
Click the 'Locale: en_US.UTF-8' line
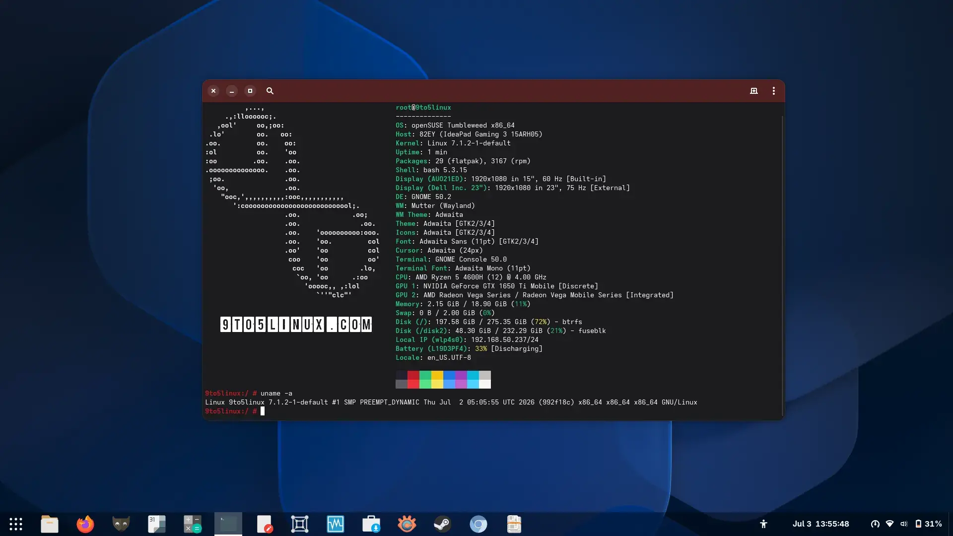pyautogui.click(x=433, y=358)
